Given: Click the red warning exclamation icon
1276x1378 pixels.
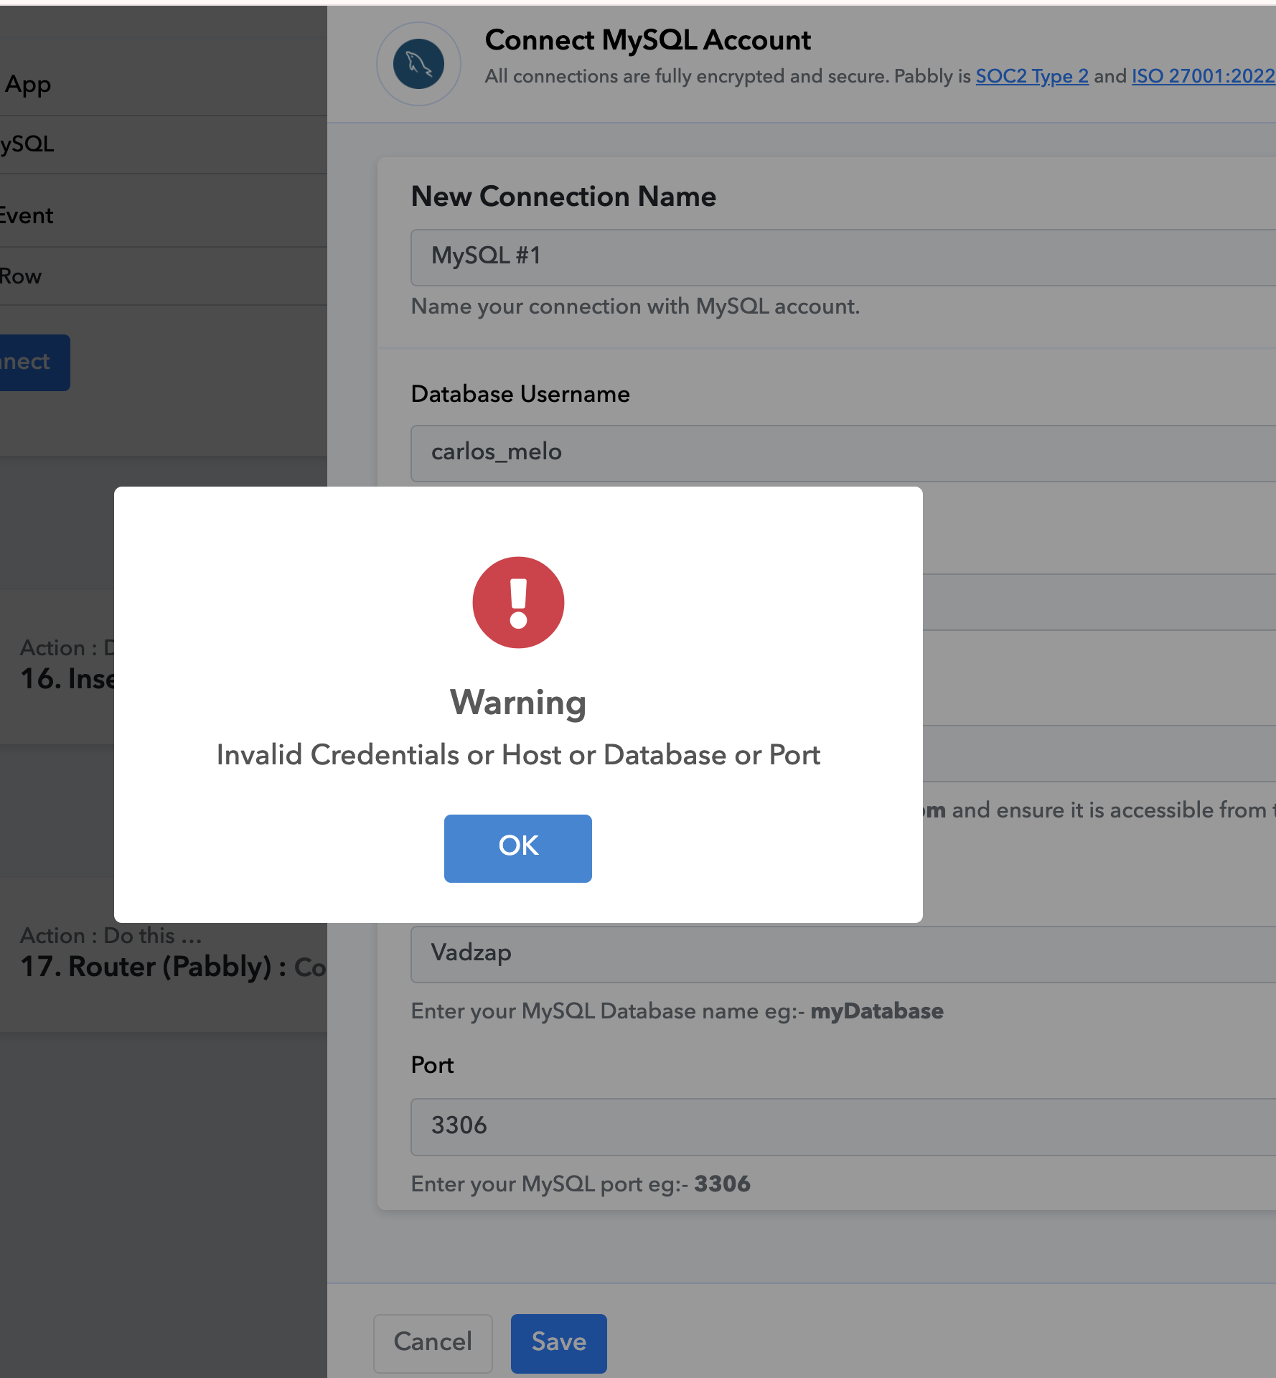Looking at the screenshot, I should pos(518,602).
